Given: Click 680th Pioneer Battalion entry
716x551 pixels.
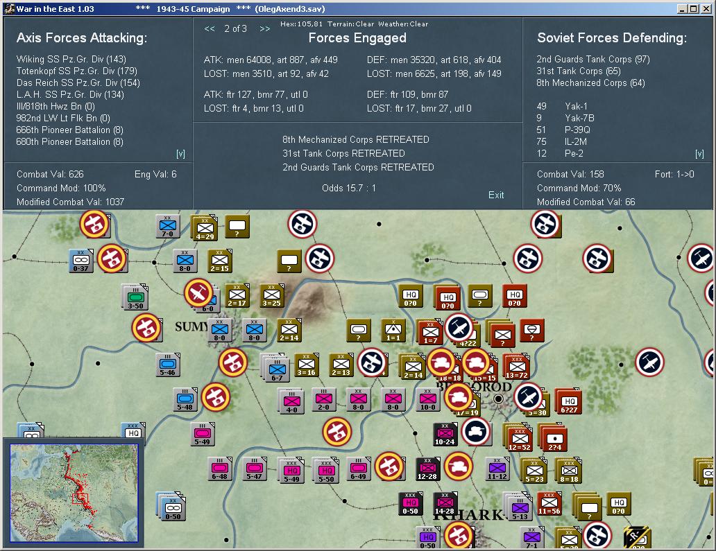Looking at the screenshot, I should 70,142.
